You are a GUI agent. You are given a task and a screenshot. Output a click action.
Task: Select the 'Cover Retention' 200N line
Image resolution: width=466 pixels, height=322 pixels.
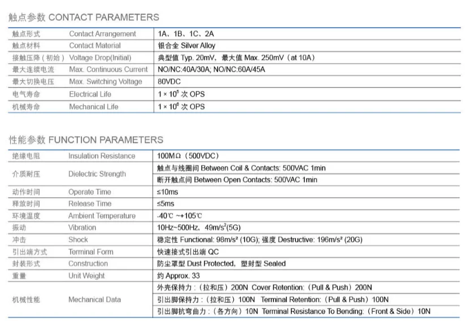point(264,288)
